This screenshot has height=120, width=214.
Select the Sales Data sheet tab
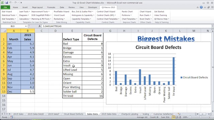pos(92,114)
